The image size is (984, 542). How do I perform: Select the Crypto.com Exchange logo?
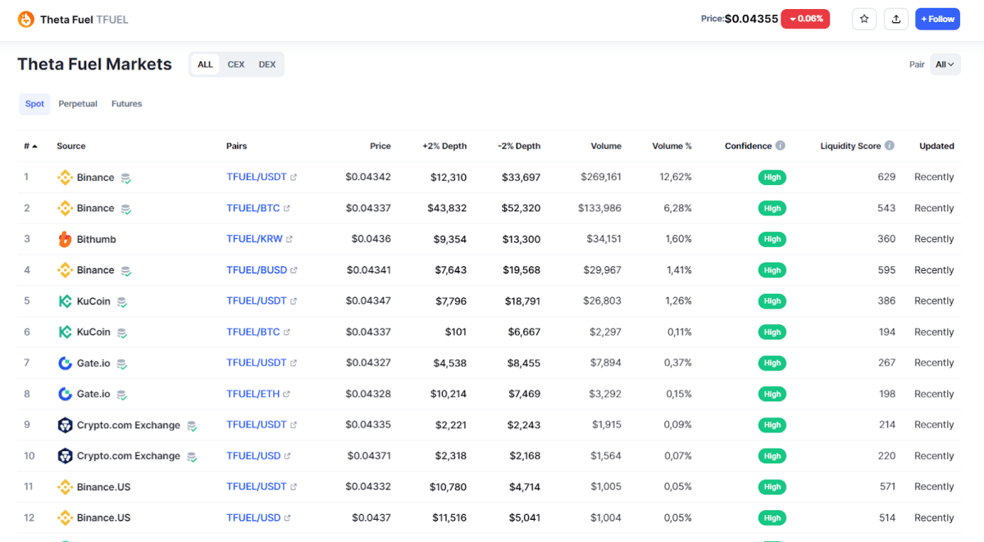pyautogui.click(x=66, y=424)
